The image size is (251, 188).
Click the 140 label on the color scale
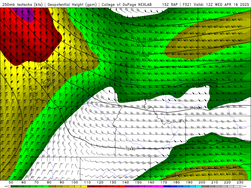pos(125,182)
